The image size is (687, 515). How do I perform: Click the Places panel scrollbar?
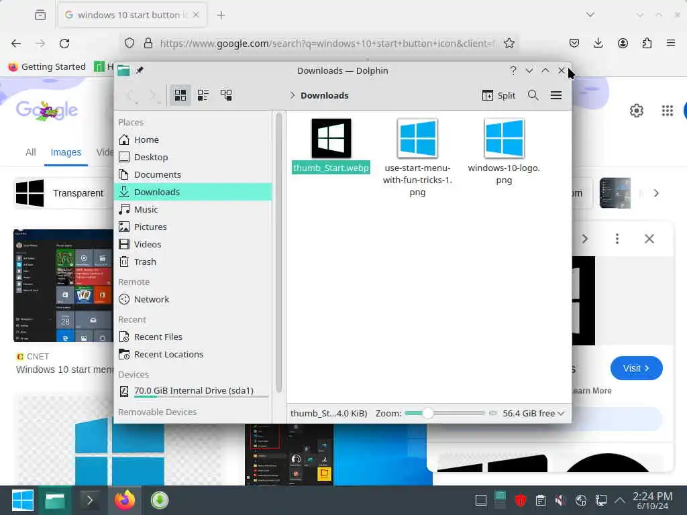tap(278, 252)
